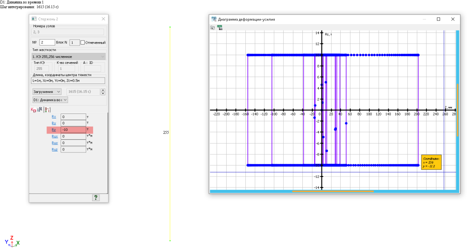Click the Диаграмма деформации-усилия window icon
467x249 pixels.
[x=214, y=19]
